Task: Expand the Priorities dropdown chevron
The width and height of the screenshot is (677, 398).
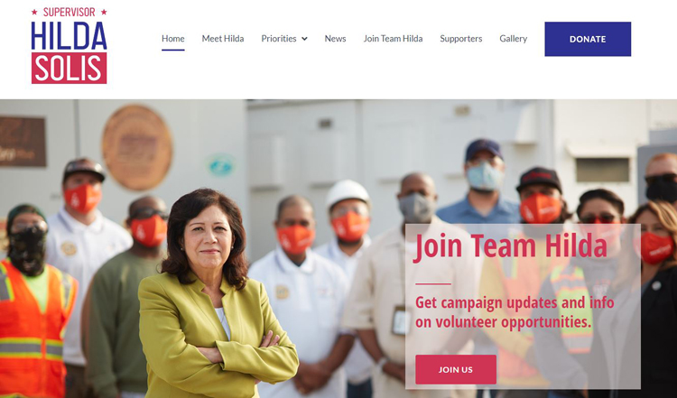Action: (304, 39)
